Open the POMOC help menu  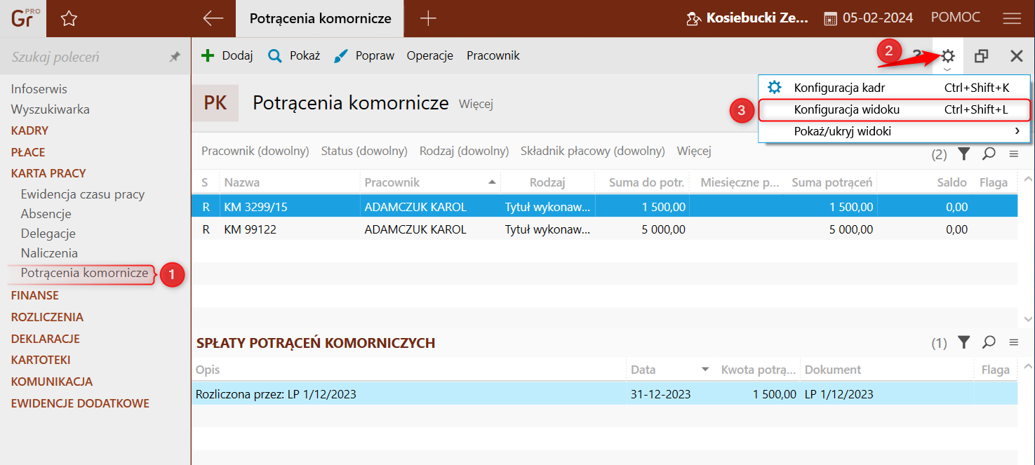point(955,18)
